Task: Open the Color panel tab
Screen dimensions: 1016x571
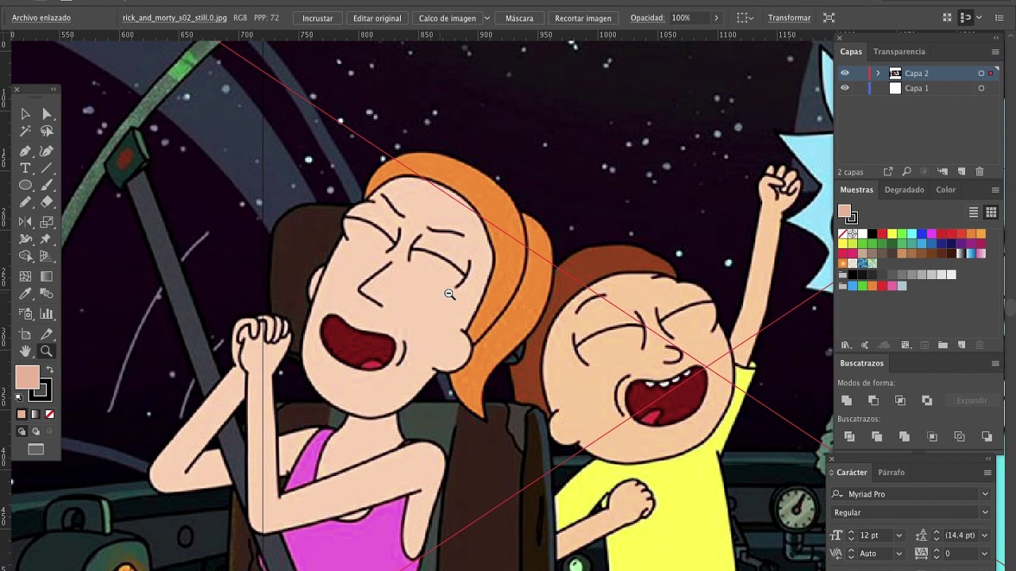Action: coord(945,190)
